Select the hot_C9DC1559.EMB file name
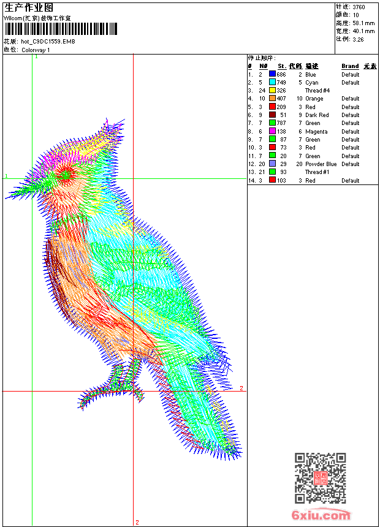The image size is (380, 527). 48,42
